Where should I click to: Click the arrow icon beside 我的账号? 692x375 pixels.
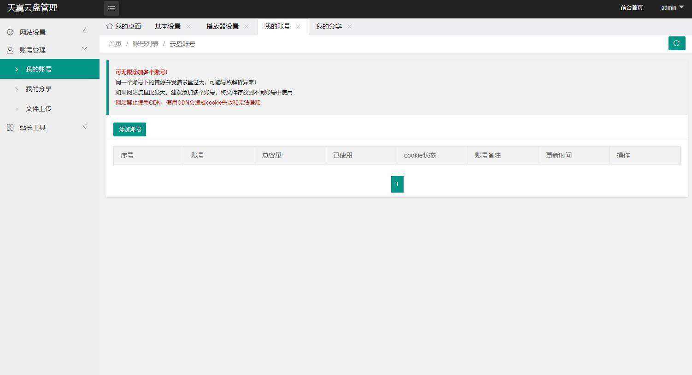(17, 69)
